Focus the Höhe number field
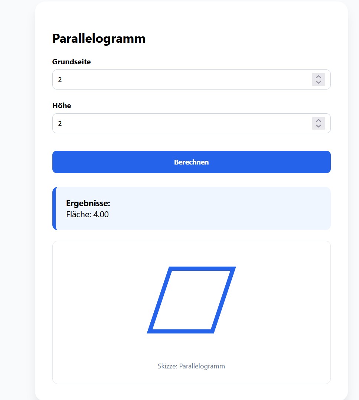The height and width of the screenshot is (400, 359). coord(191,123)
